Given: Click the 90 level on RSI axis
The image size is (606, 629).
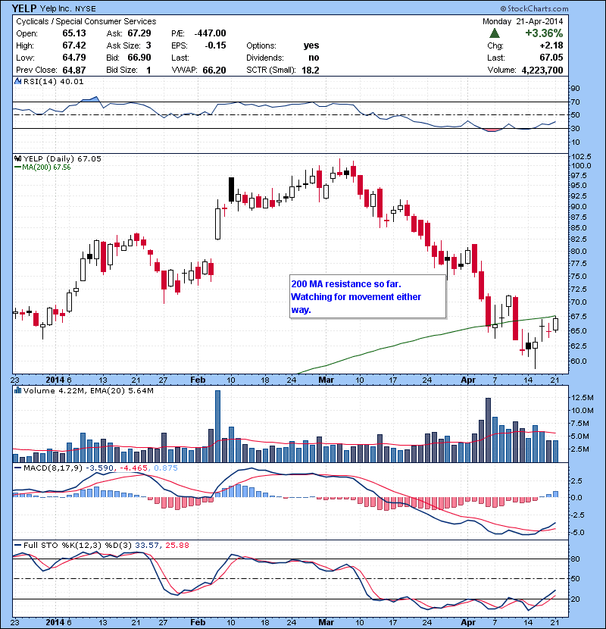Looking at the screenshot, I should click(x=576, y=88).
